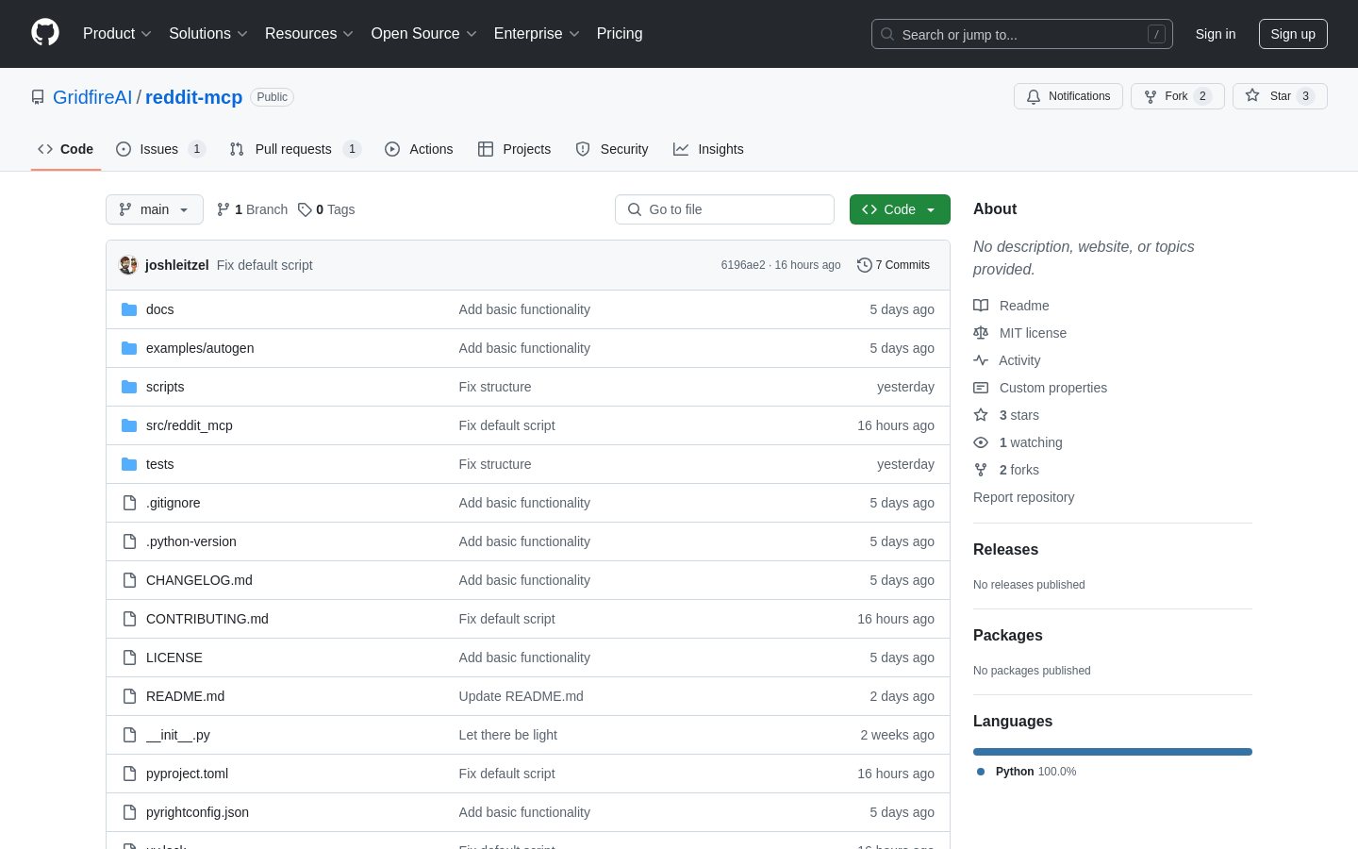Open the CONTRIBUTING.md file
Screen dimensions: 1358x849
(x=207, y=619)
